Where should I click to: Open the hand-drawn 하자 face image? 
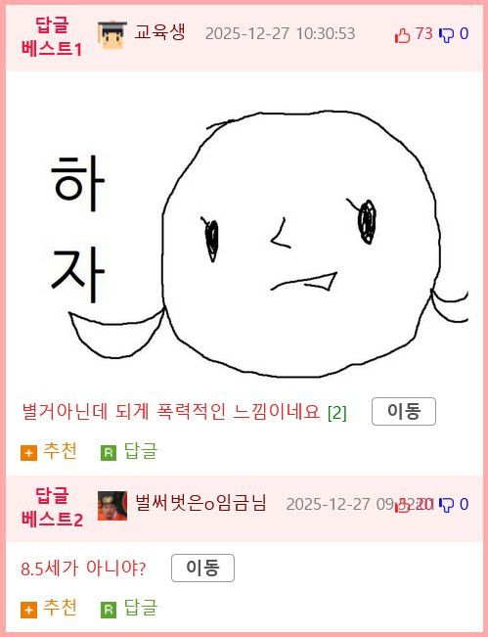pyautogui.click(x=258, y=244)
